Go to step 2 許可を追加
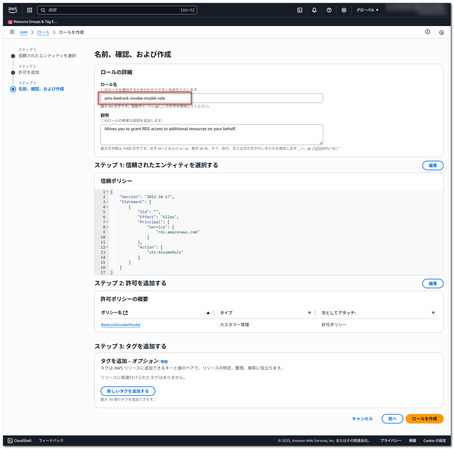Screen dimensions: 454x449 29,72
